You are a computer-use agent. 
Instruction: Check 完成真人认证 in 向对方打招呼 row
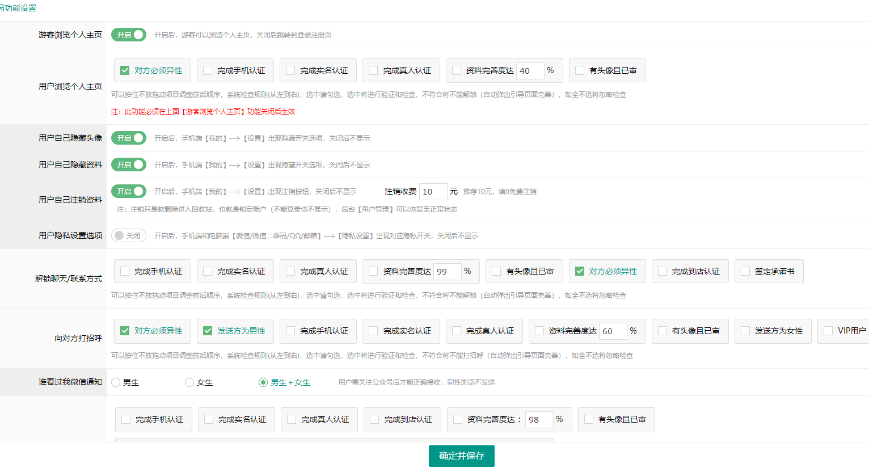tap(457, 331)
